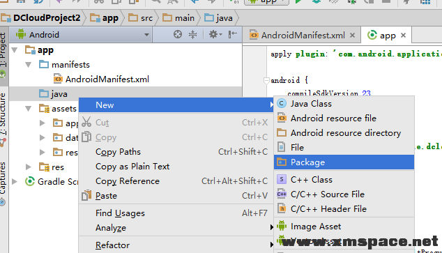Viewport: 442px width, 253px height.
Task: Collapse the assets folder
Action: (28, 109)
